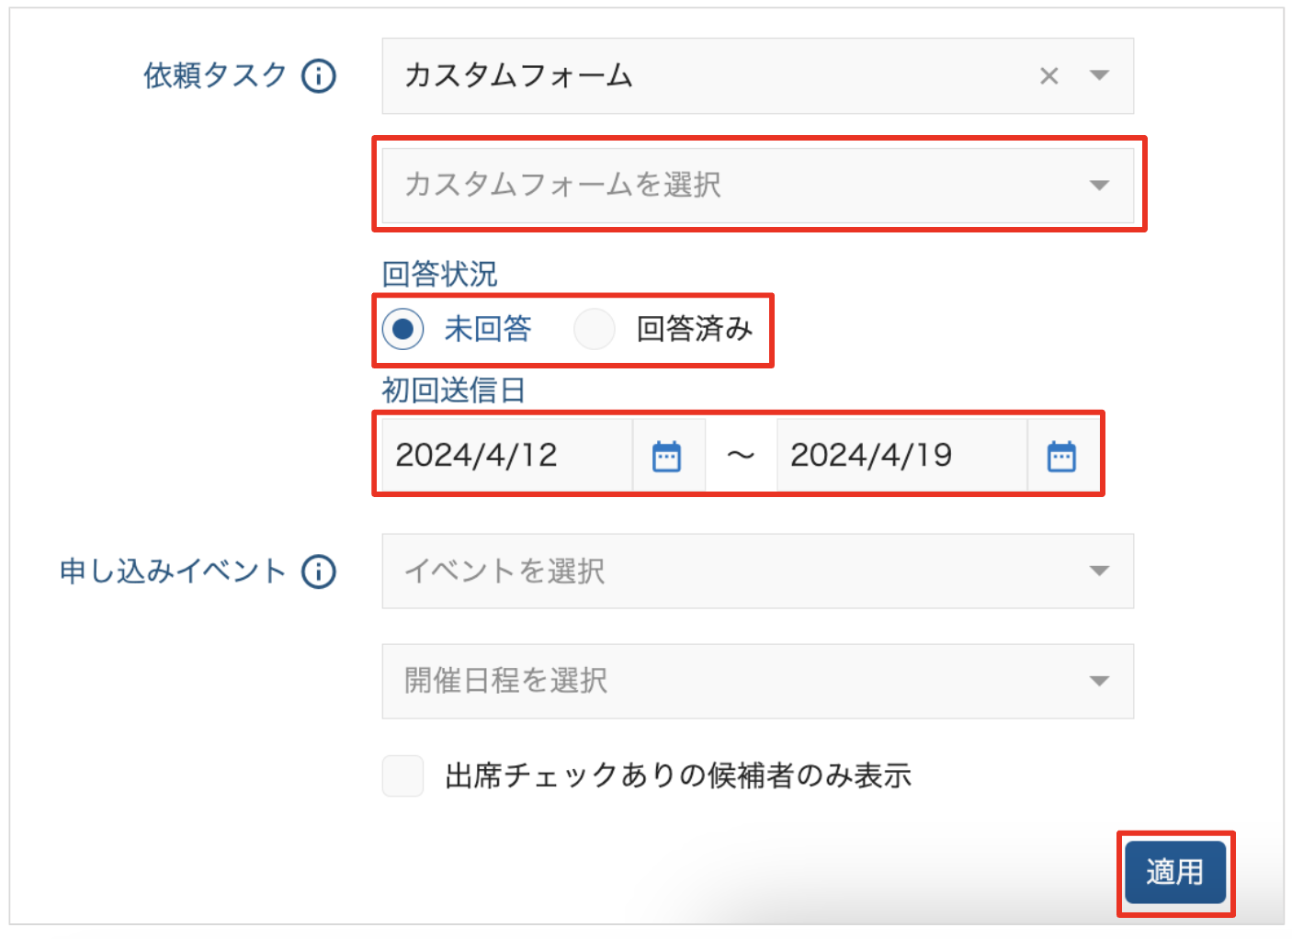
Task: Click the 適用 button
Action: tap(1174, 872)
